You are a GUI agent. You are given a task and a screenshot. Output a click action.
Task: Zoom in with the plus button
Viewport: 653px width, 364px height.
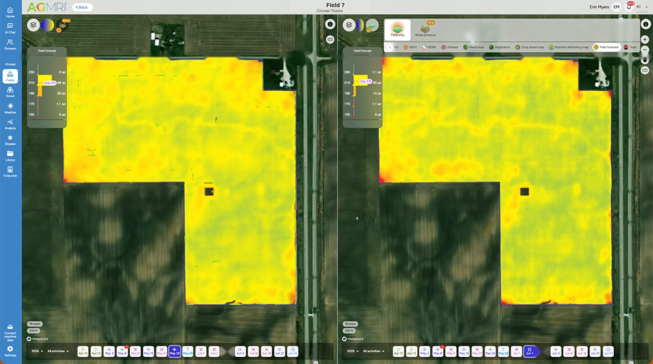tap(645, 40)
